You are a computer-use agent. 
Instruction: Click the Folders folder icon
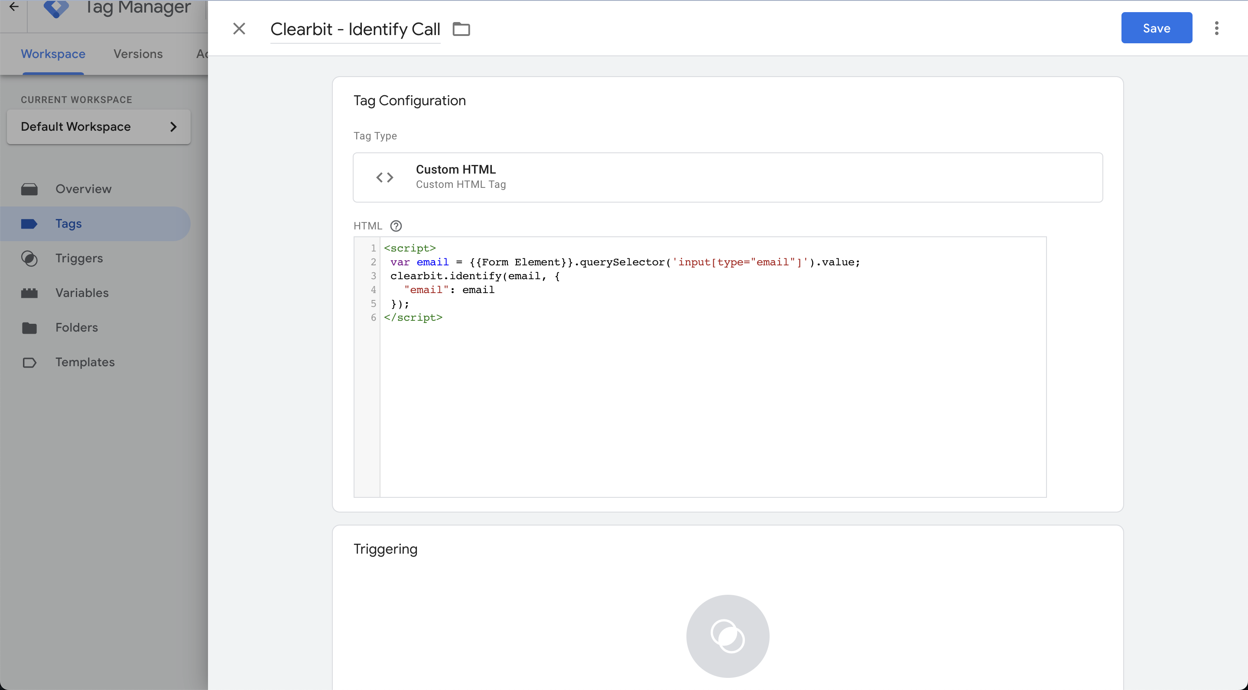(29, 328)
